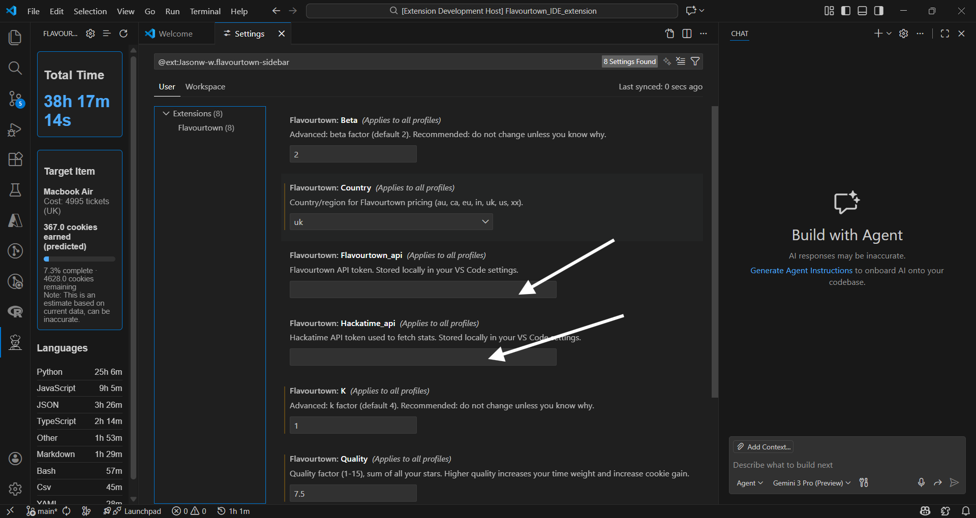
Task: Open notifications bell in status bar
Action: pyautogui.click(x=966, y=511)
